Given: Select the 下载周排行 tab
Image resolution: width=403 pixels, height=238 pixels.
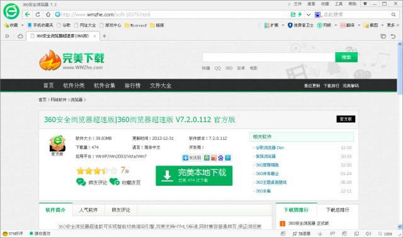Looking at the screenshot, I should 297,210.
